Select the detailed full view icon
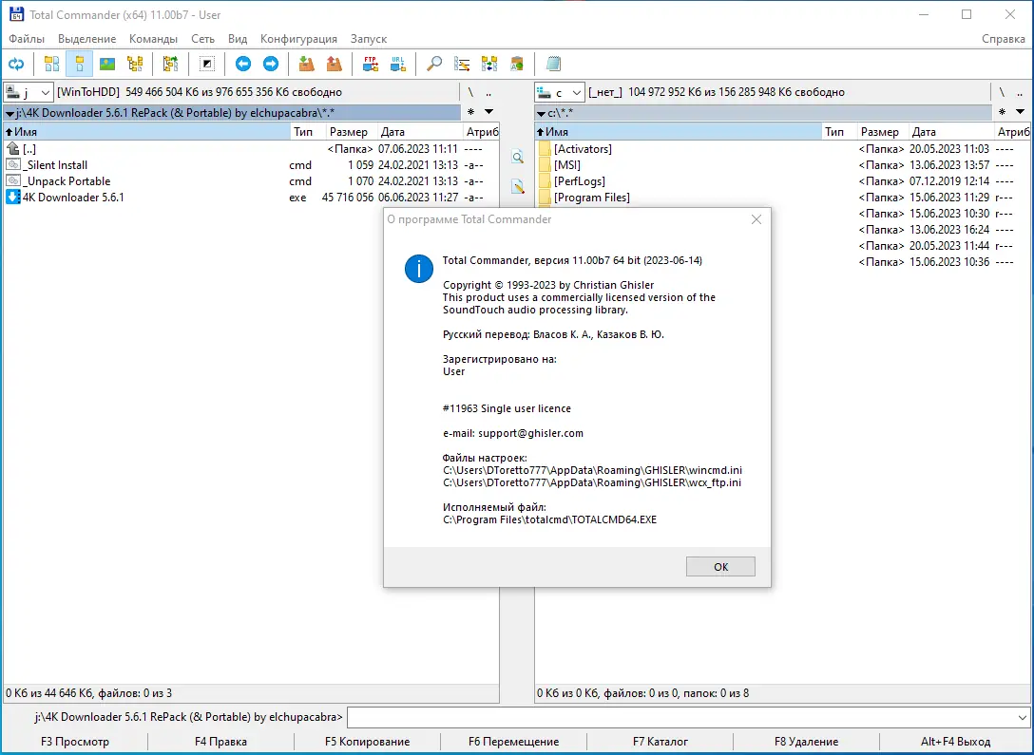1034x755 pixels. (x=79, y=64)
